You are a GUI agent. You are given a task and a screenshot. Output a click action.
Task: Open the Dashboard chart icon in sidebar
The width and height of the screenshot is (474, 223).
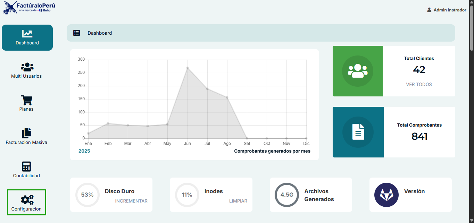click(x=27, y=34)
